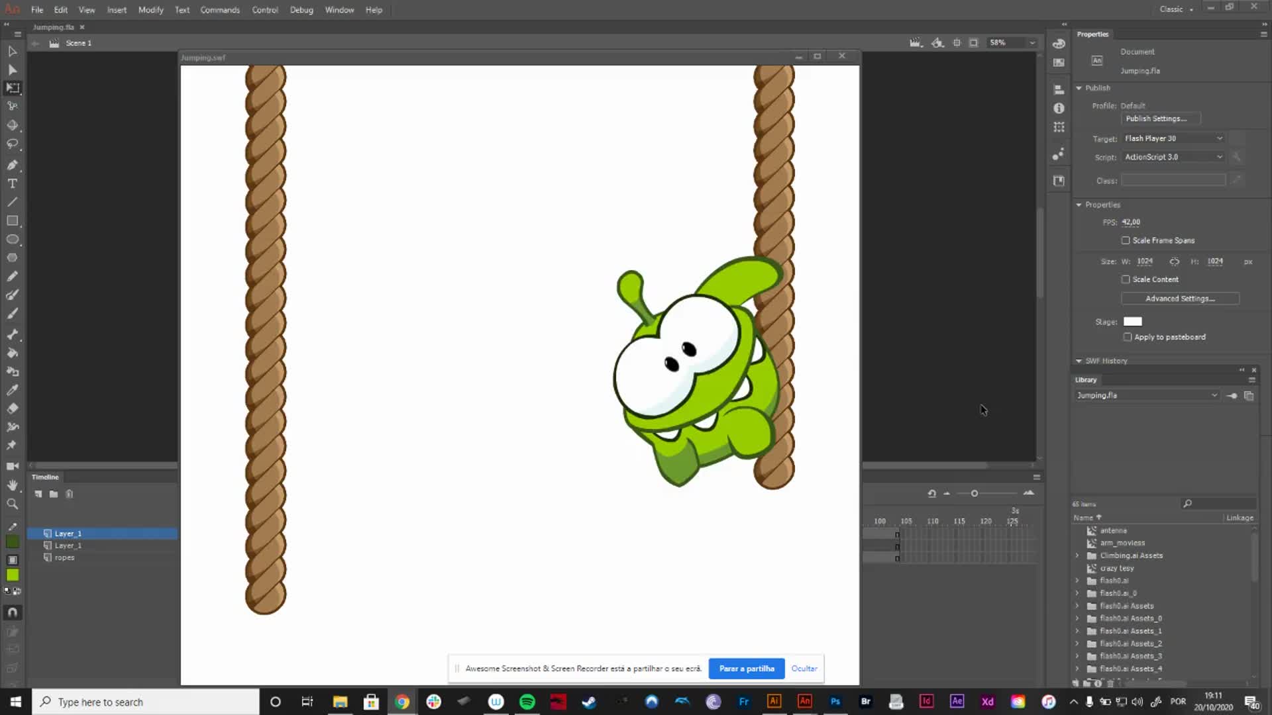Open the Info panel icon
This screenshot has width=1272, height=715.
pos(1059,108)
